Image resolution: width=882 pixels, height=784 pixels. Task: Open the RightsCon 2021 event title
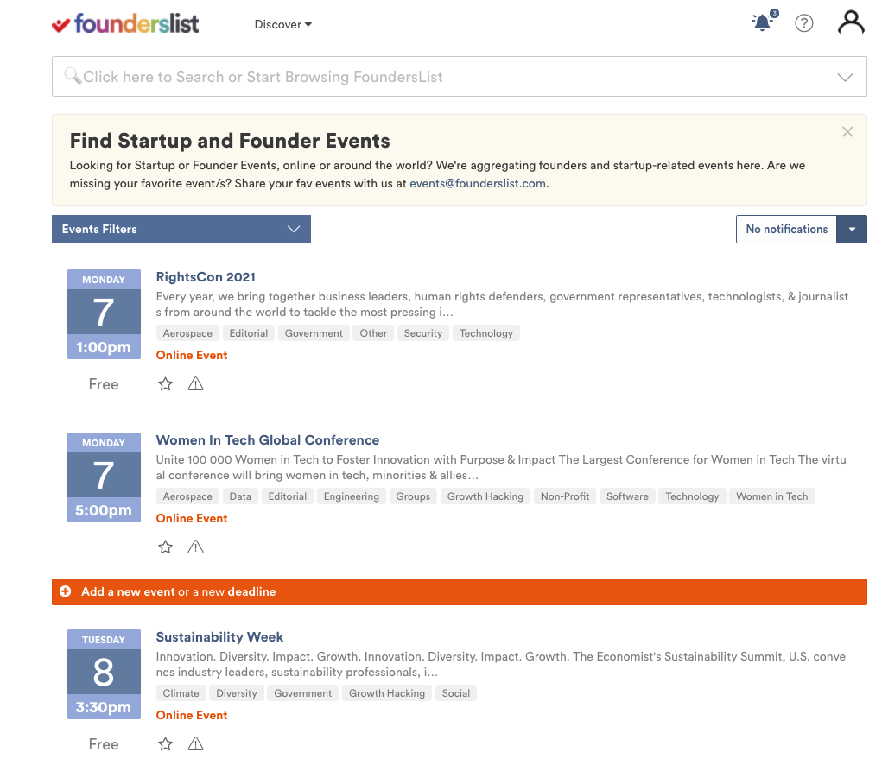[x=206, y=276]
